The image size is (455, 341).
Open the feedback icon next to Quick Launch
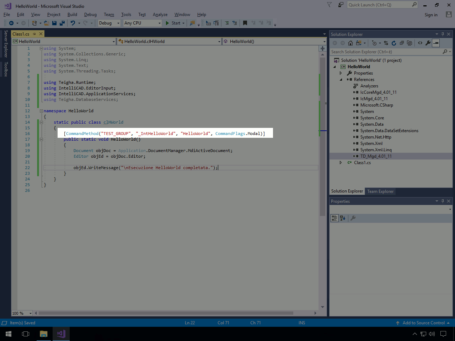(x=341, y=5)
